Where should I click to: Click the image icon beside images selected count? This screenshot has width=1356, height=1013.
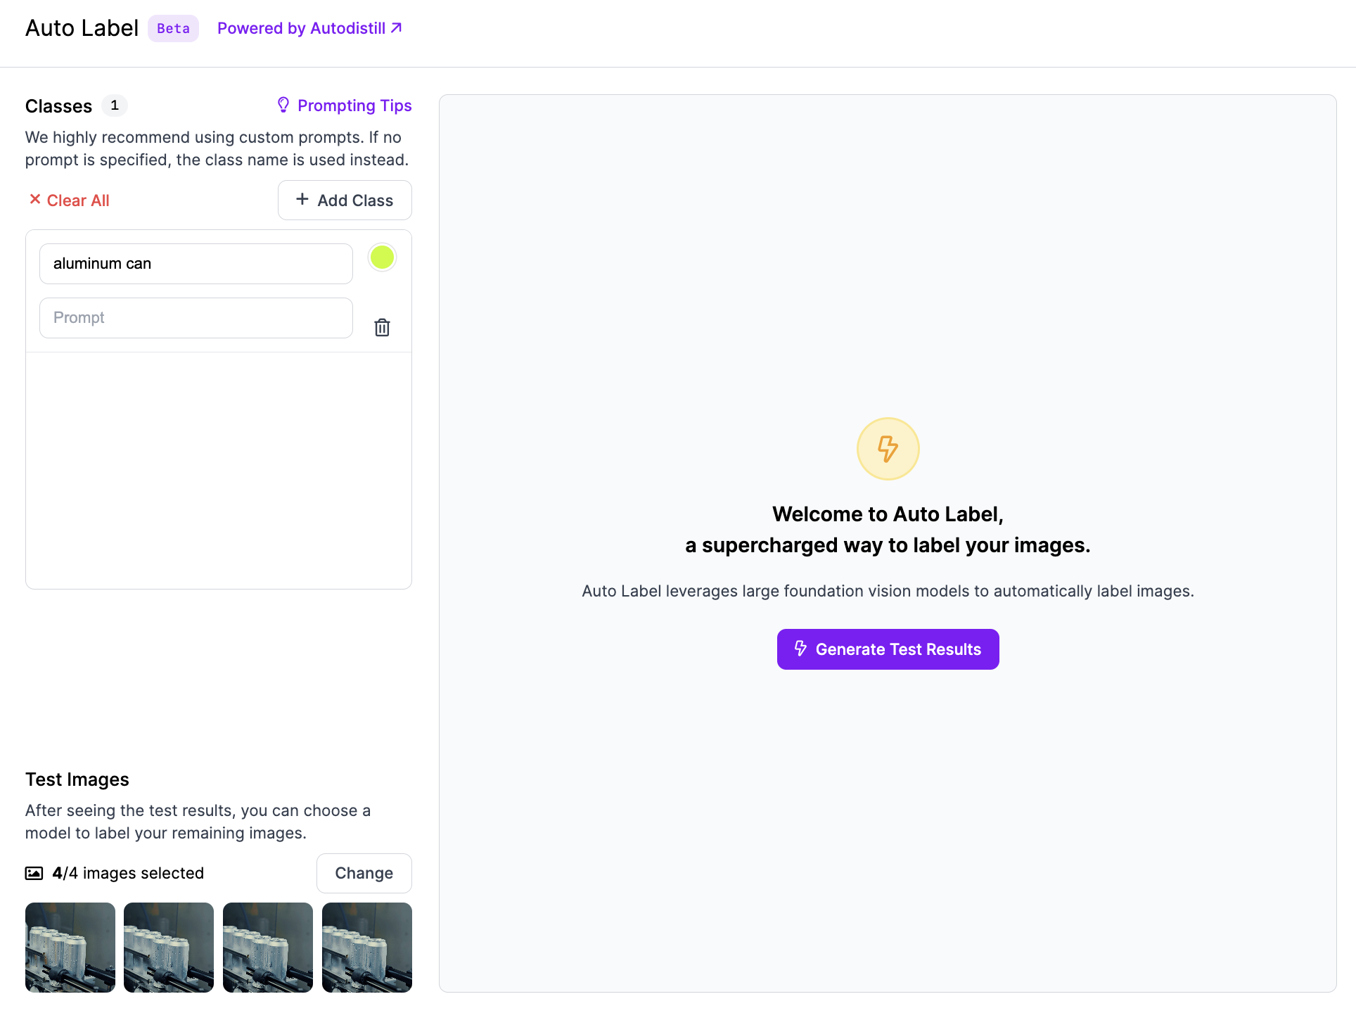(x=33, y=872)
